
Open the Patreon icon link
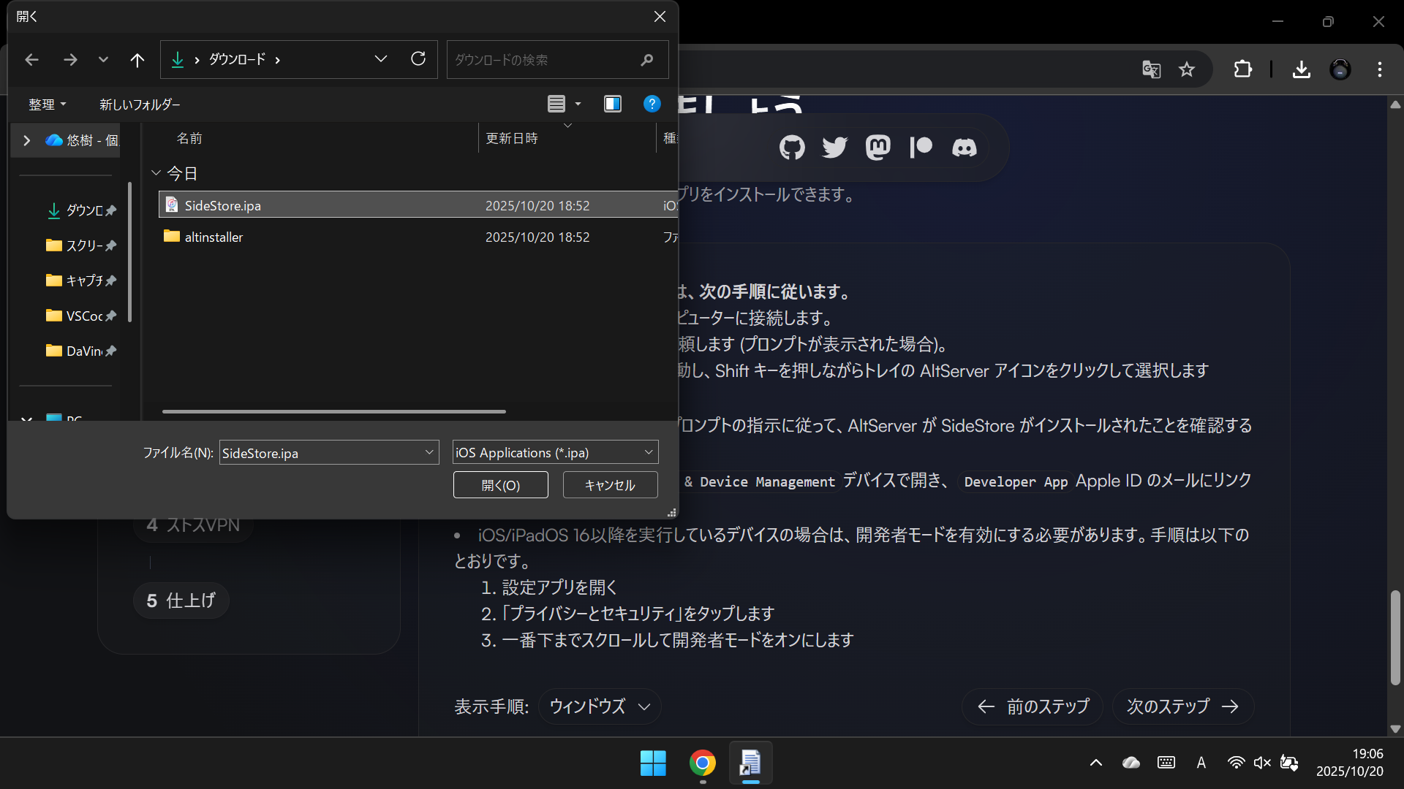[x=921, y=148]
